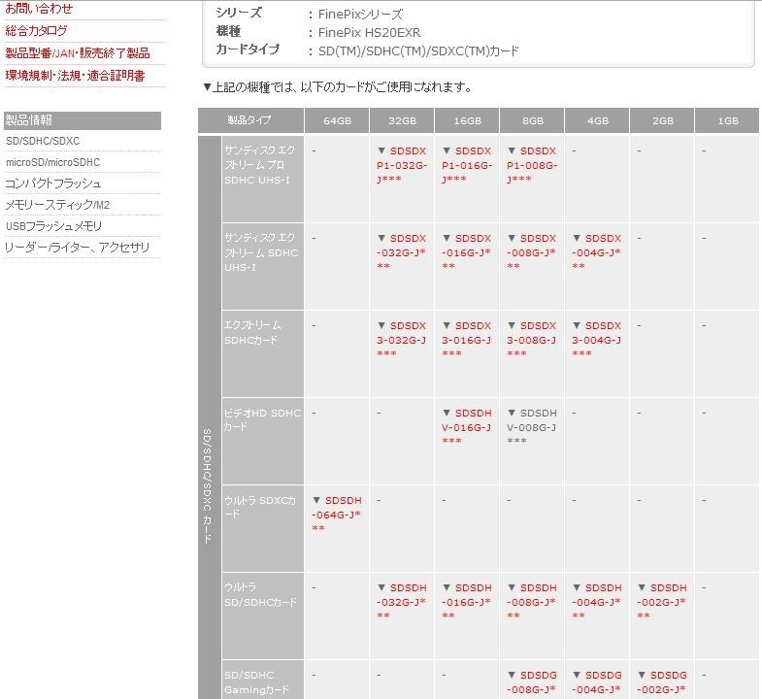Screen dimensions: 762x699
Task: Click the 4GB column header
Action: [597, 120]
